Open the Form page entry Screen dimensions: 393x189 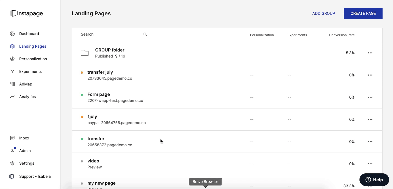pos(99,94)
